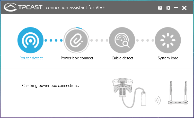The height and width of the screenshot is (118, 194).
Task: Minimize the connection assistant window
Action: pos(176,8)
